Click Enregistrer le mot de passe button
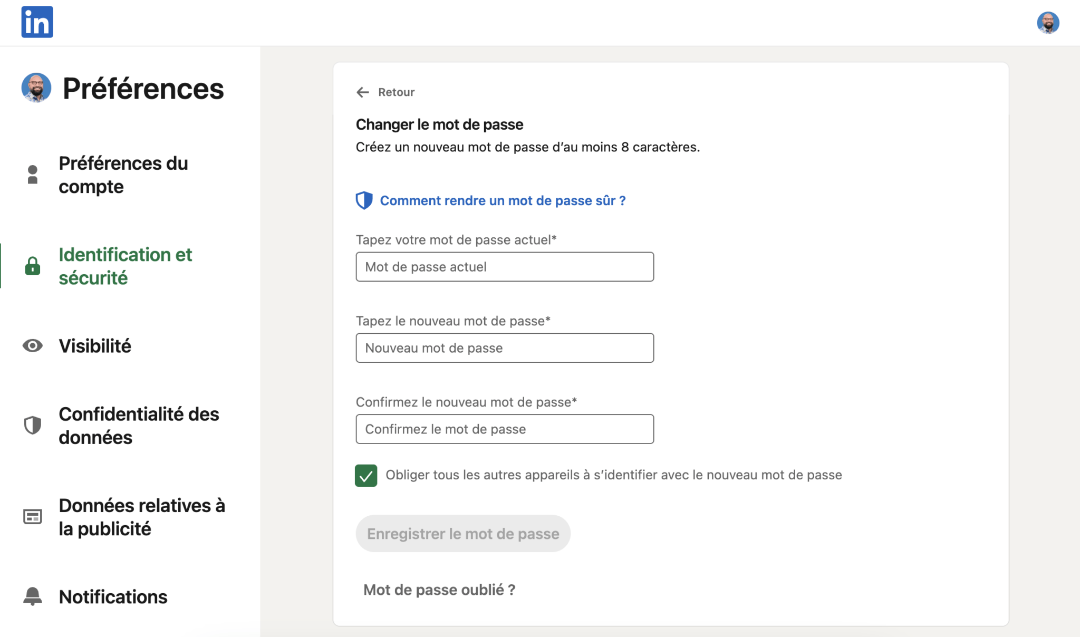The width and height of the screenshot is (1080, 637). coord(463,534)
